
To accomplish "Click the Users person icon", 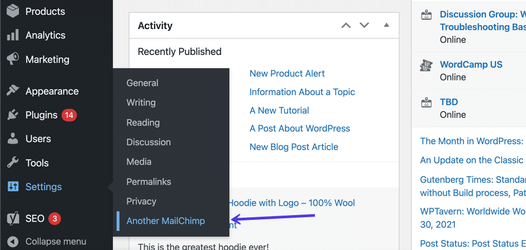I will click(13, 139).
